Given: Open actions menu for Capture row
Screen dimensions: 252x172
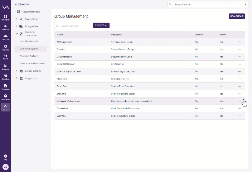Looking at the screenshot, I should [239, 49].
